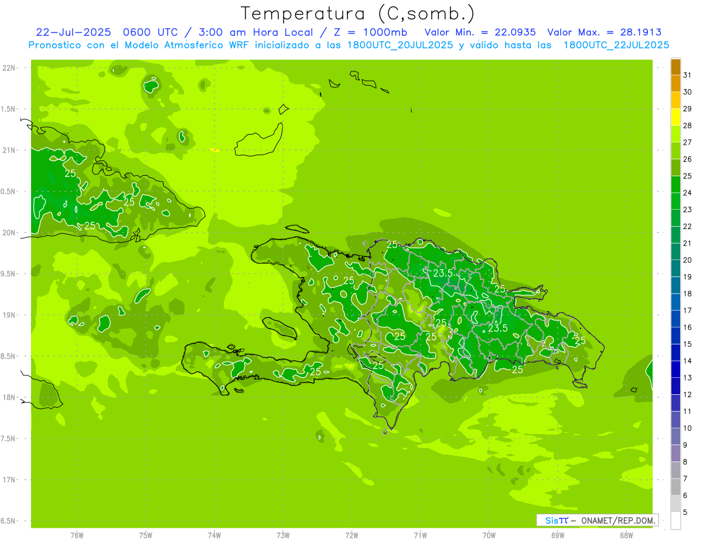Pick the orange swatch between 30 and 31
Image resolution: width=703 pixels, height=543 pixels.
pos(675,84)
